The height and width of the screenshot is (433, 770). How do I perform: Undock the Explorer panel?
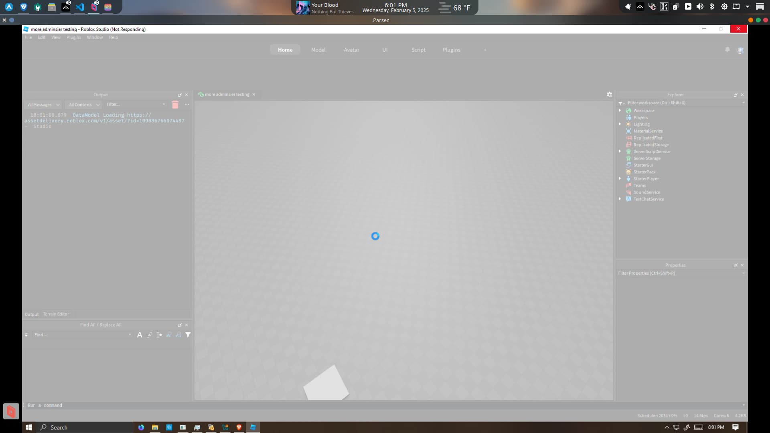pyautogui.click(x=736, y=95)
